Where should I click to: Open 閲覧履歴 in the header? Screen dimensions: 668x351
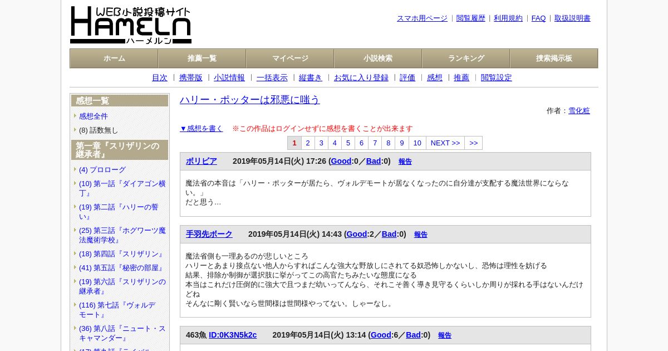pyautogui.click(x=471, y=18)
